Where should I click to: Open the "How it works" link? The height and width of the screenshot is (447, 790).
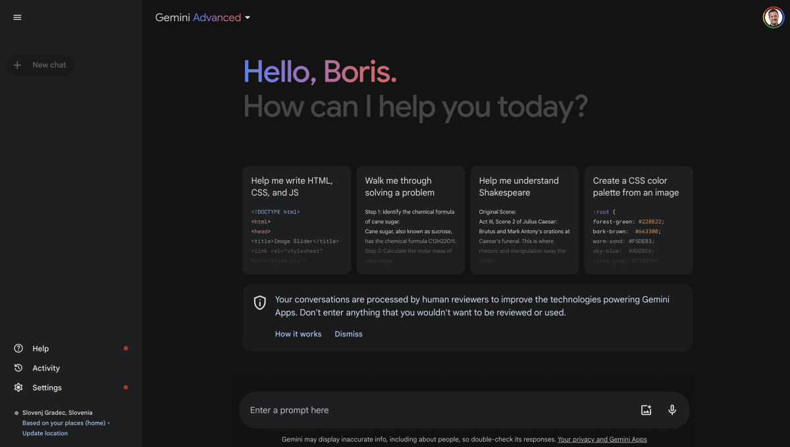click(x=298, y=334)
